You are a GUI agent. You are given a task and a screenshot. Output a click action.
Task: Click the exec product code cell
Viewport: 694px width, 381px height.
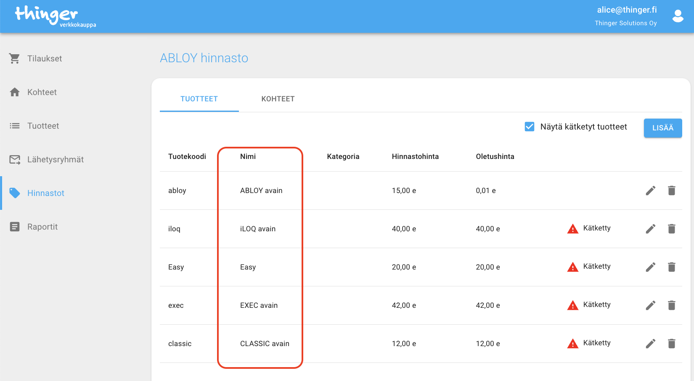coord(176,305)
